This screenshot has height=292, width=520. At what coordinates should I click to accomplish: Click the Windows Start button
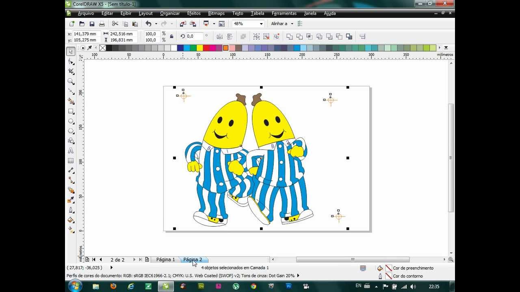coord(76,286)
